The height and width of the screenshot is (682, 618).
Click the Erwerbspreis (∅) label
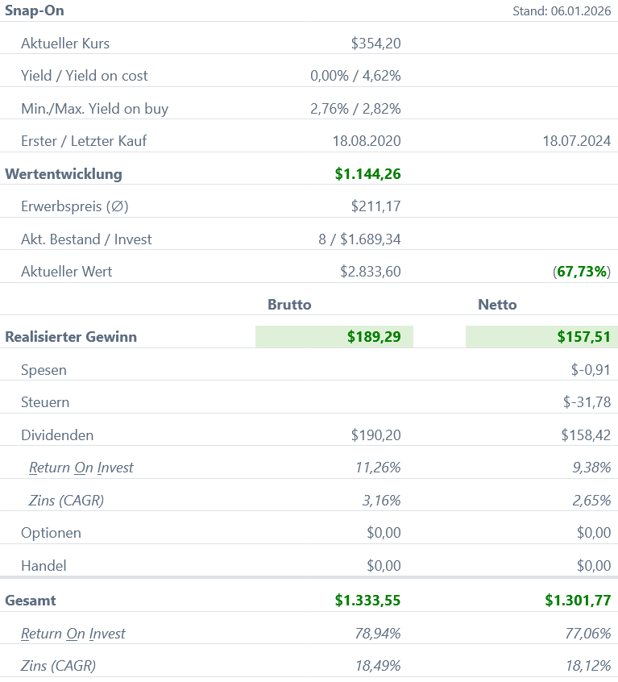click(x=75, y=206)
